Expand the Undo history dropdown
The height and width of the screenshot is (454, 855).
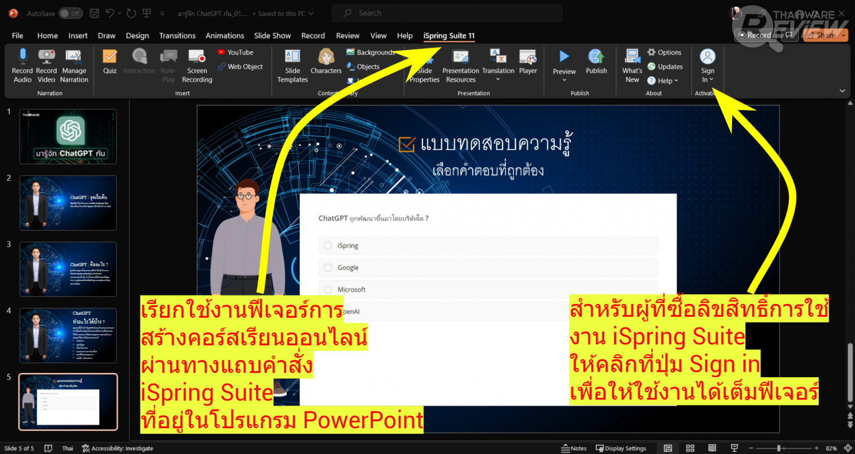coord(119,13)
